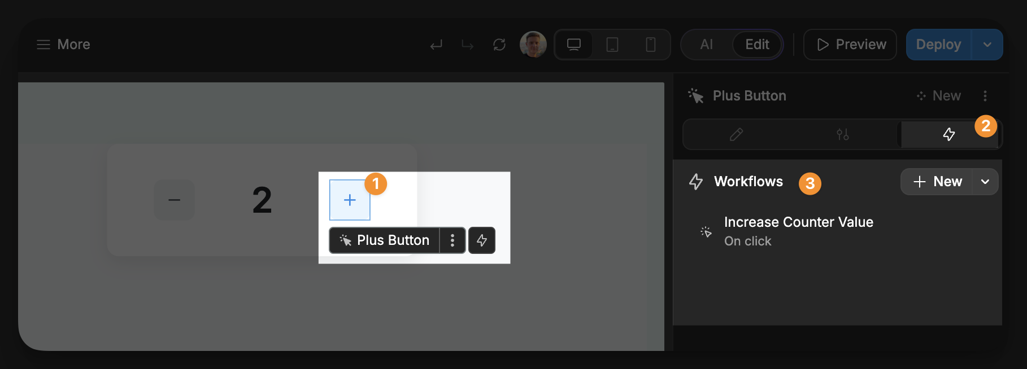This screenshot has height=369, width=1027.
Task: Open the pencil style tab for Plus Button
Action: pyautogui.click(x=737, y=134)
